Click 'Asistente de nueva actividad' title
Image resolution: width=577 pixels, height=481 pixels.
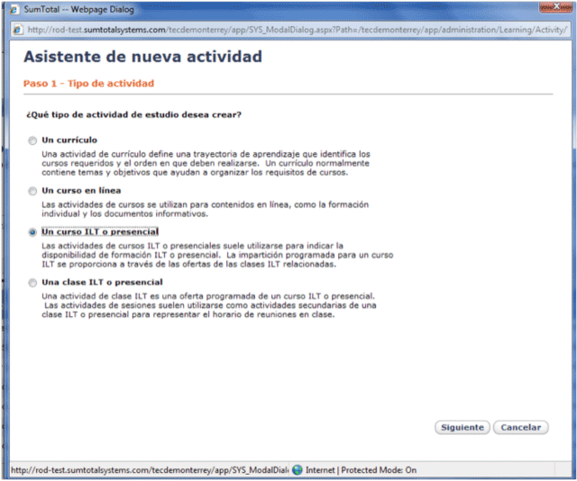[142, 57]
